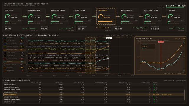Click Trim Press orange tool wear bar
The image size is (189, 106).
[106, 21]
